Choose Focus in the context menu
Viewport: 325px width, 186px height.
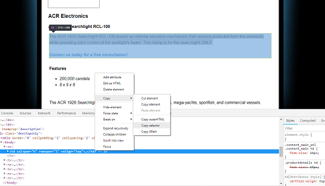pos(107,147)
